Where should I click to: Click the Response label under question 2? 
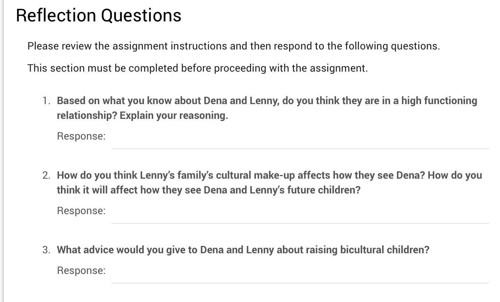point(81,210)
